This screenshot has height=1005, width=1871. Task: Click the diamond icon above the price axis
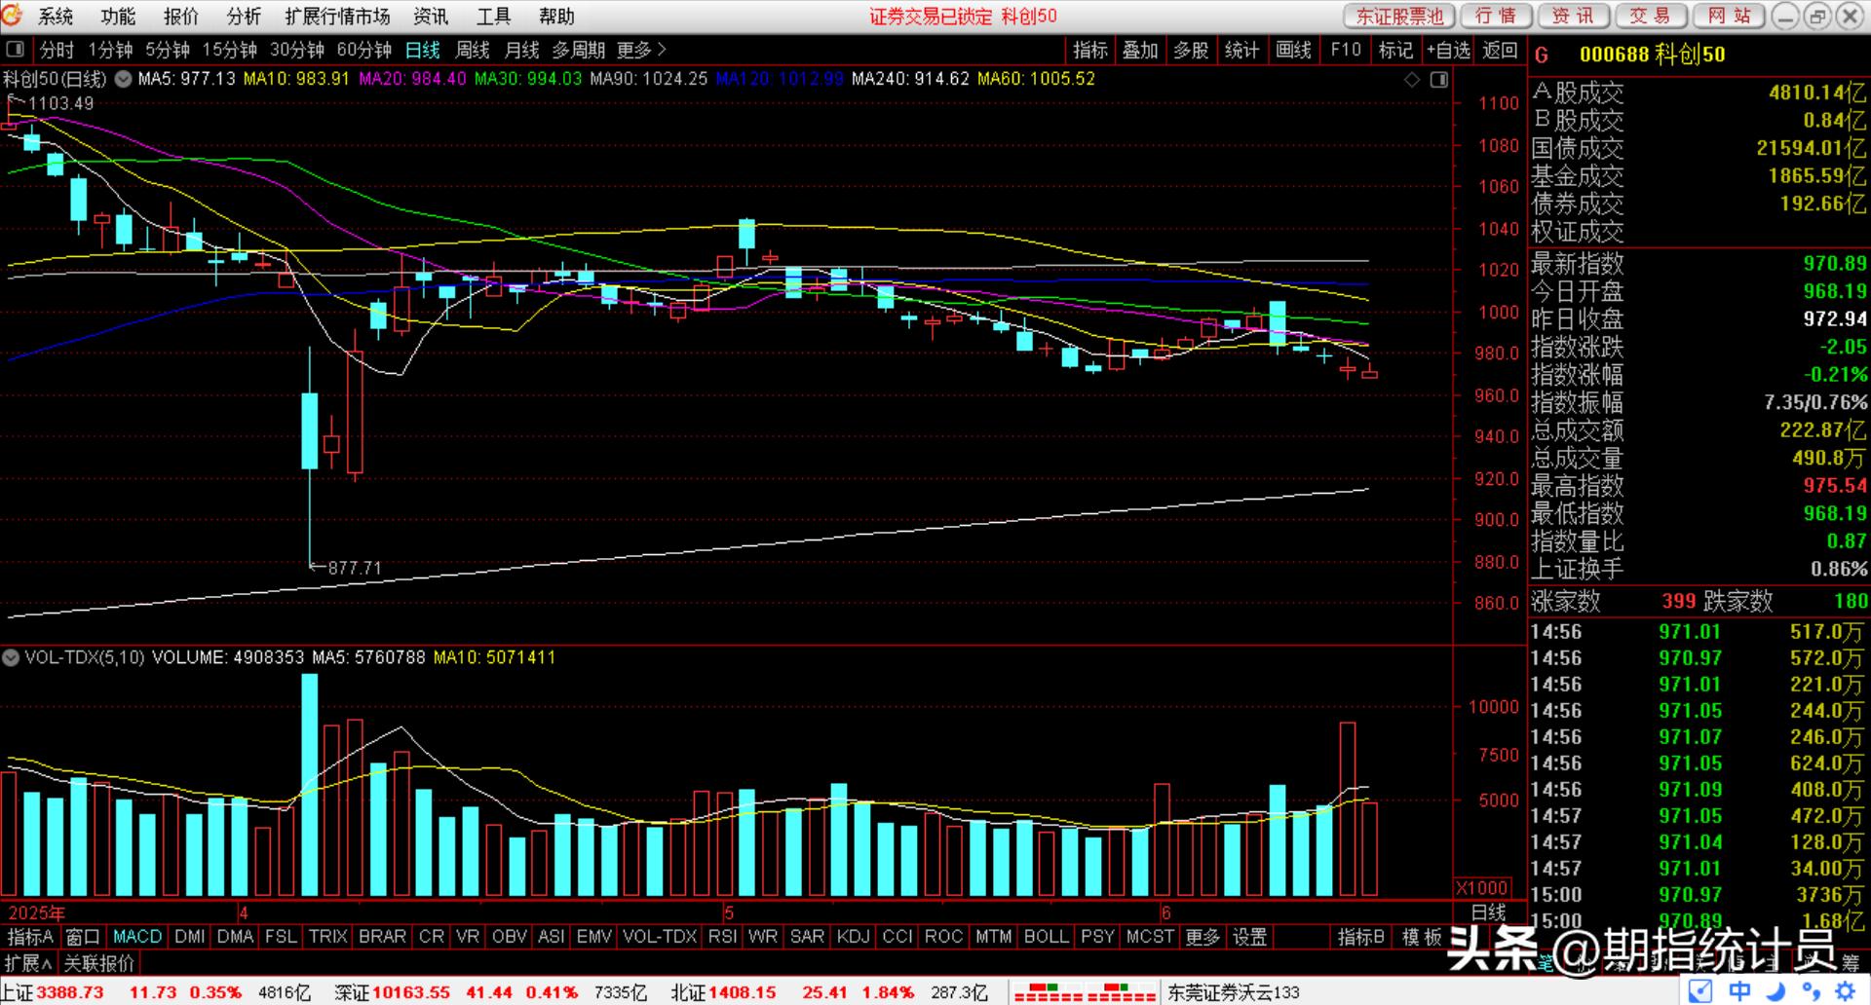[1412, 80]
